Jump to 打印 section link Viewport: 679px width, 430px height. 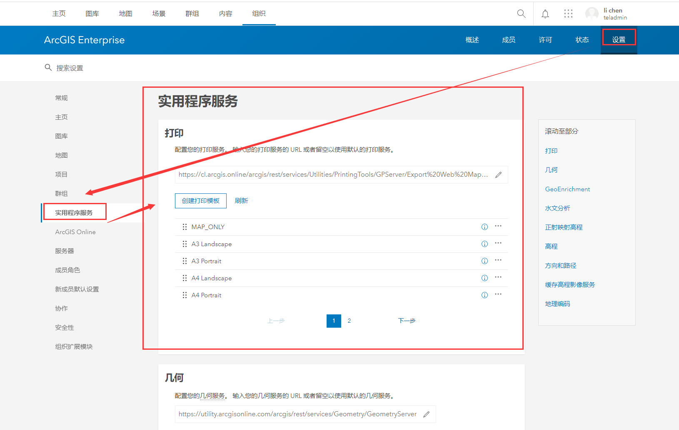coord(552,151)
